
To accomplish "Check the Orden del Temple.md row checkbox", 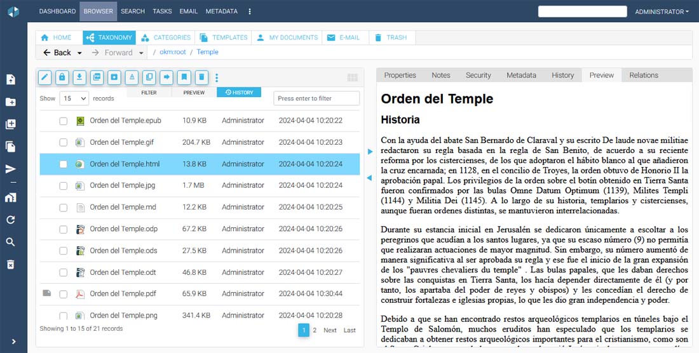I will 64,208.
